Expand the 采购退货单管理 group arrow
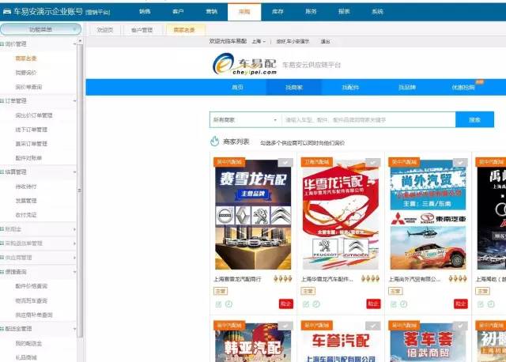The height and width of the screenshot is (362, 506). pyautogui.click(x=74, y=243)
